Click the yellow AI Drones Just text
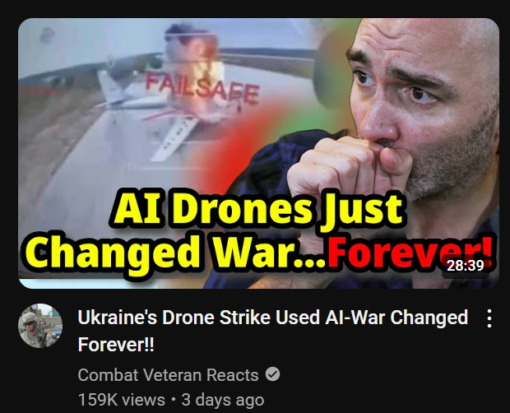The width and height of the screenshot is (510, 413). (x=258, y=209)
